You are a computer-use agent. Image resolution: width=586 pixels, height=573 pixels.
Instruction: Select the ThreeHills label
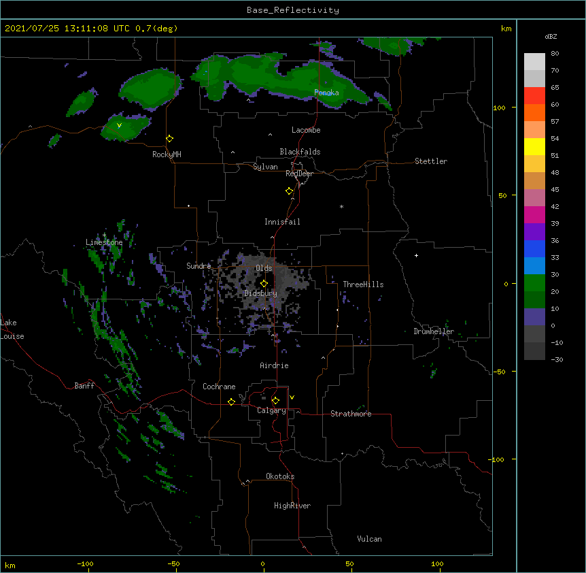click(363, 284)
